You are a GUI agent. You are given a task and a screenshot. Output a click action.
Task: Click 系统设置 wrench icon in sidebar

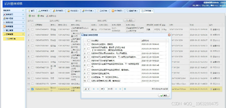(4, 14)
